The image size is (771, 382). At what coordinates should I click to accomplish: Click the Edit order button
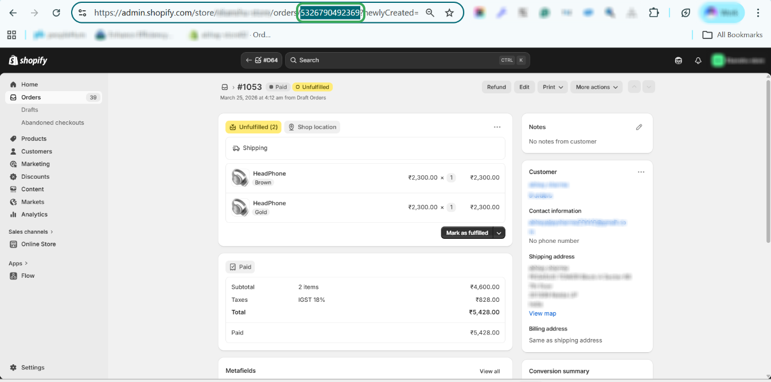[524, 87]
